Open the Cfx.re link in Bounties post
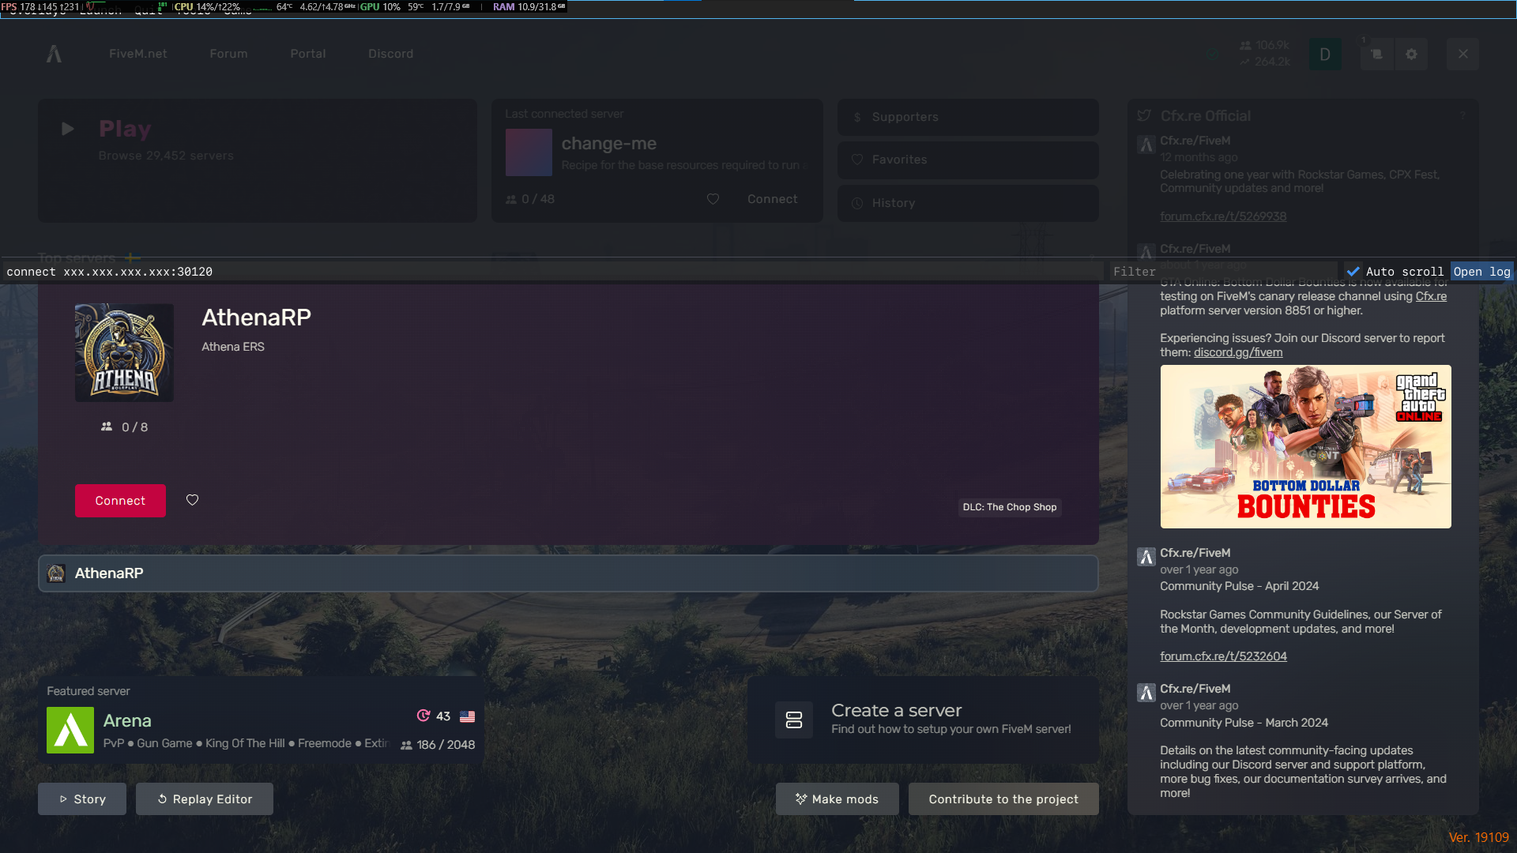1517x853 pixels. [x=1431, y=296]
